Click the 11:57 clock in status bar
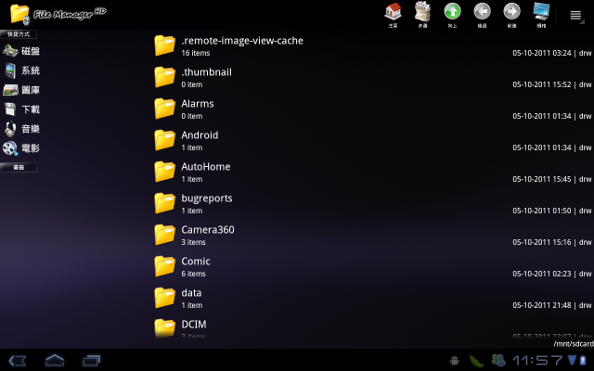The width and height of the screenshot is (594, 371). pyautogui.click(x=538, y=361)
